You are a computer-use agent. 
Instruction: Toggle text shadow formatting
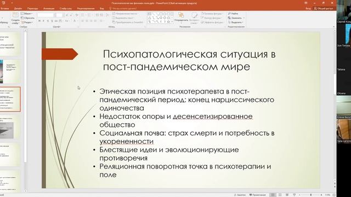[52, 21]
